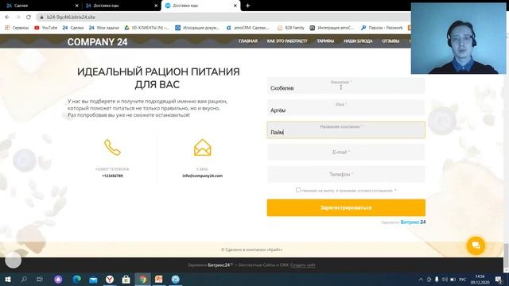Tick the agreement consent checkbox

[x=298, y=190]
